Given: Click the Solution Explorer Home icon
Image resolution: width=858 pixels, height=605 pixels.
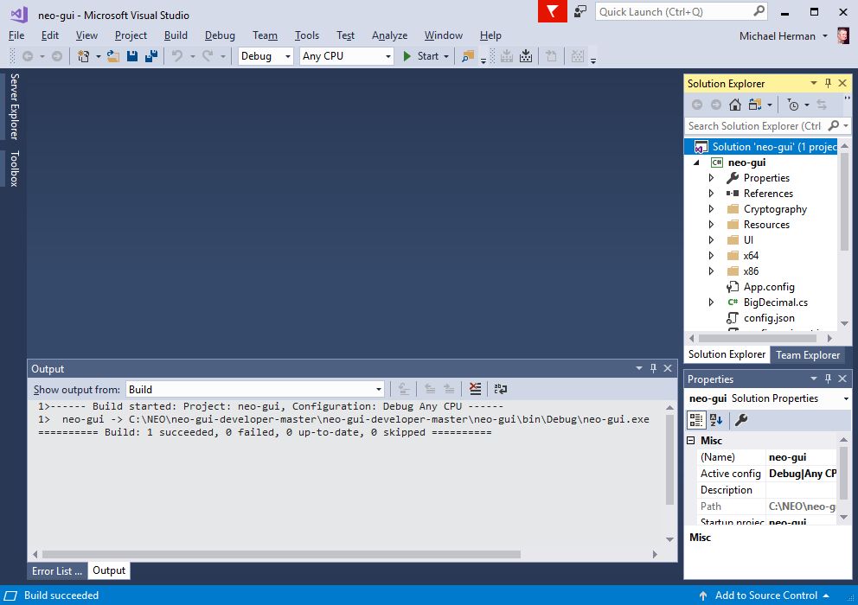Looking at the screenshot, I should point(735,105).
